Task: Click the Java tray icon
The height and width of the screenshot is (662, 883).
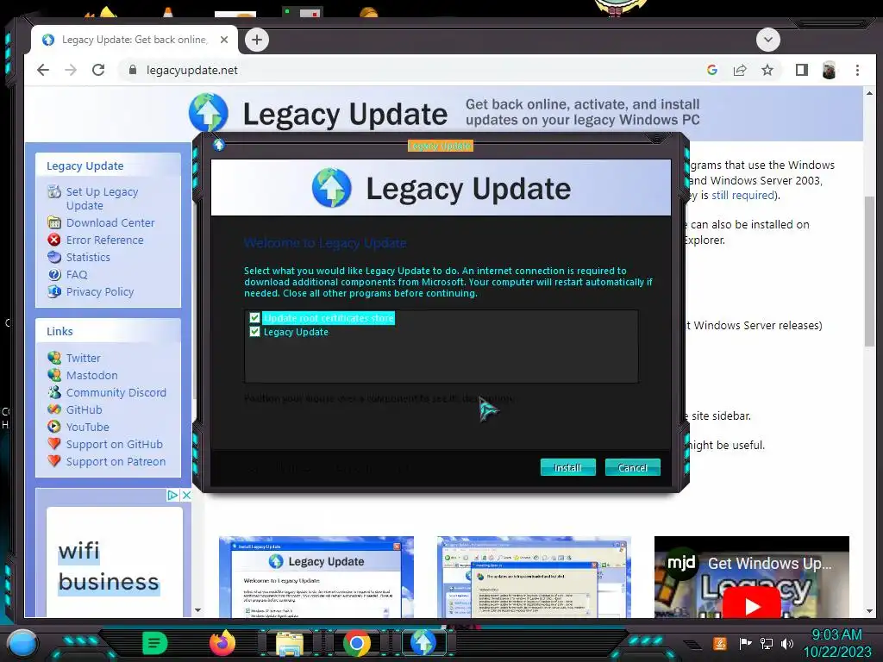Action: click(719, 643)
